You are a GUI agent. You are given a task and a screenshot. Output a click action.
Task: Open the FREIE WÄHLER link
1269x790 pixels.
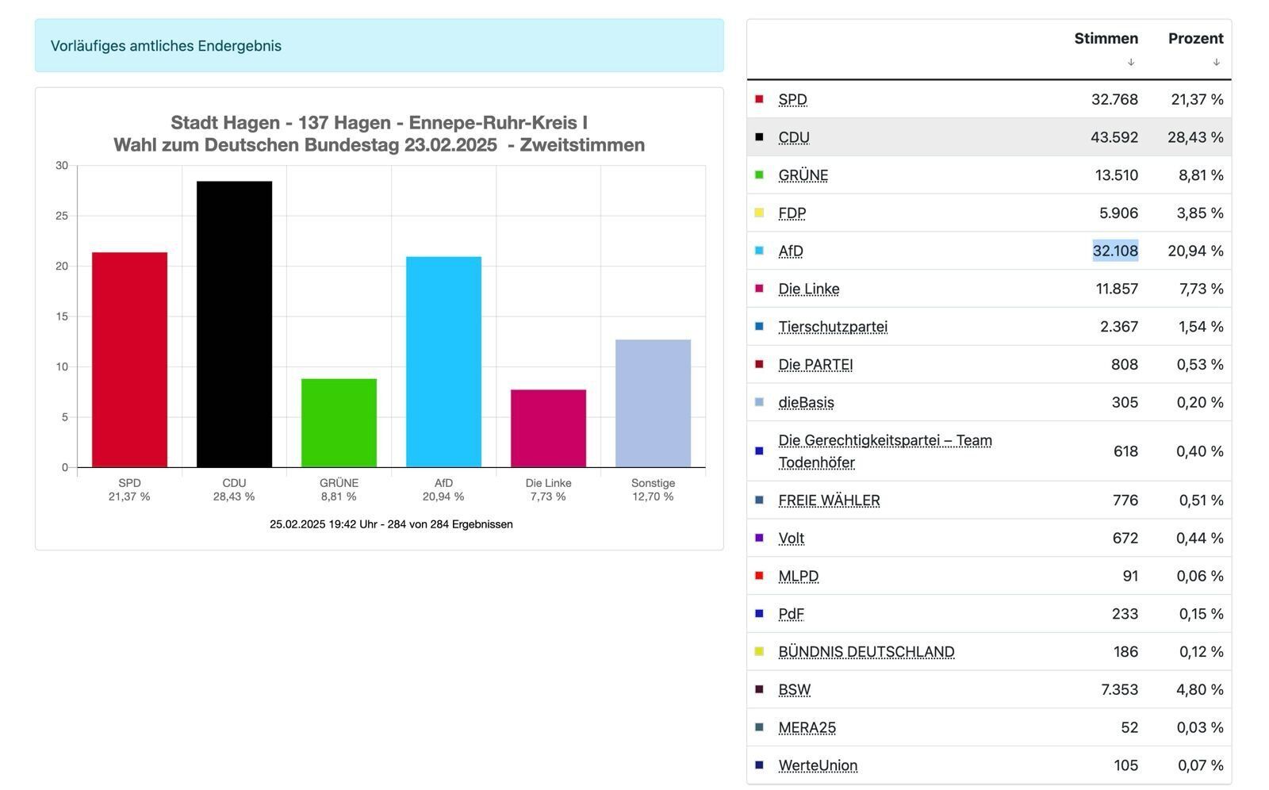pos(829,500)
